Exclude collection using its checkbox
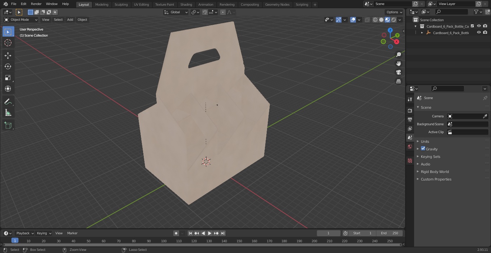 click(x=472, y=26)
